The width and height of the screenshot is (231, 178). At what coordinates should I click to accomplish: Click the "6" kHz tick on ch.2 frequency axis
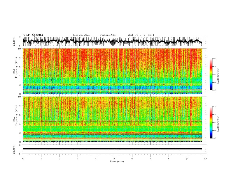[x=20, y=115]
